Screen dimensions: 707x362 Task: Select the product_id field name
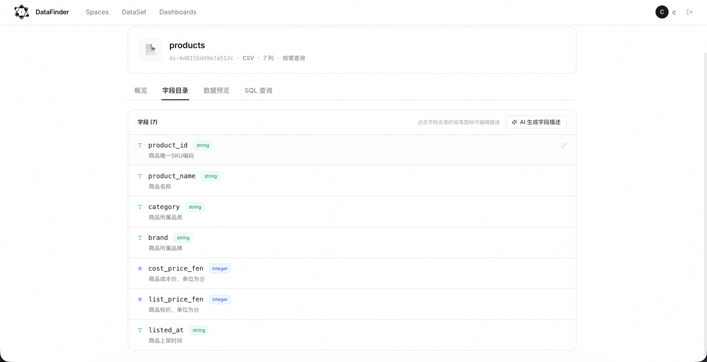coord(168,145)
